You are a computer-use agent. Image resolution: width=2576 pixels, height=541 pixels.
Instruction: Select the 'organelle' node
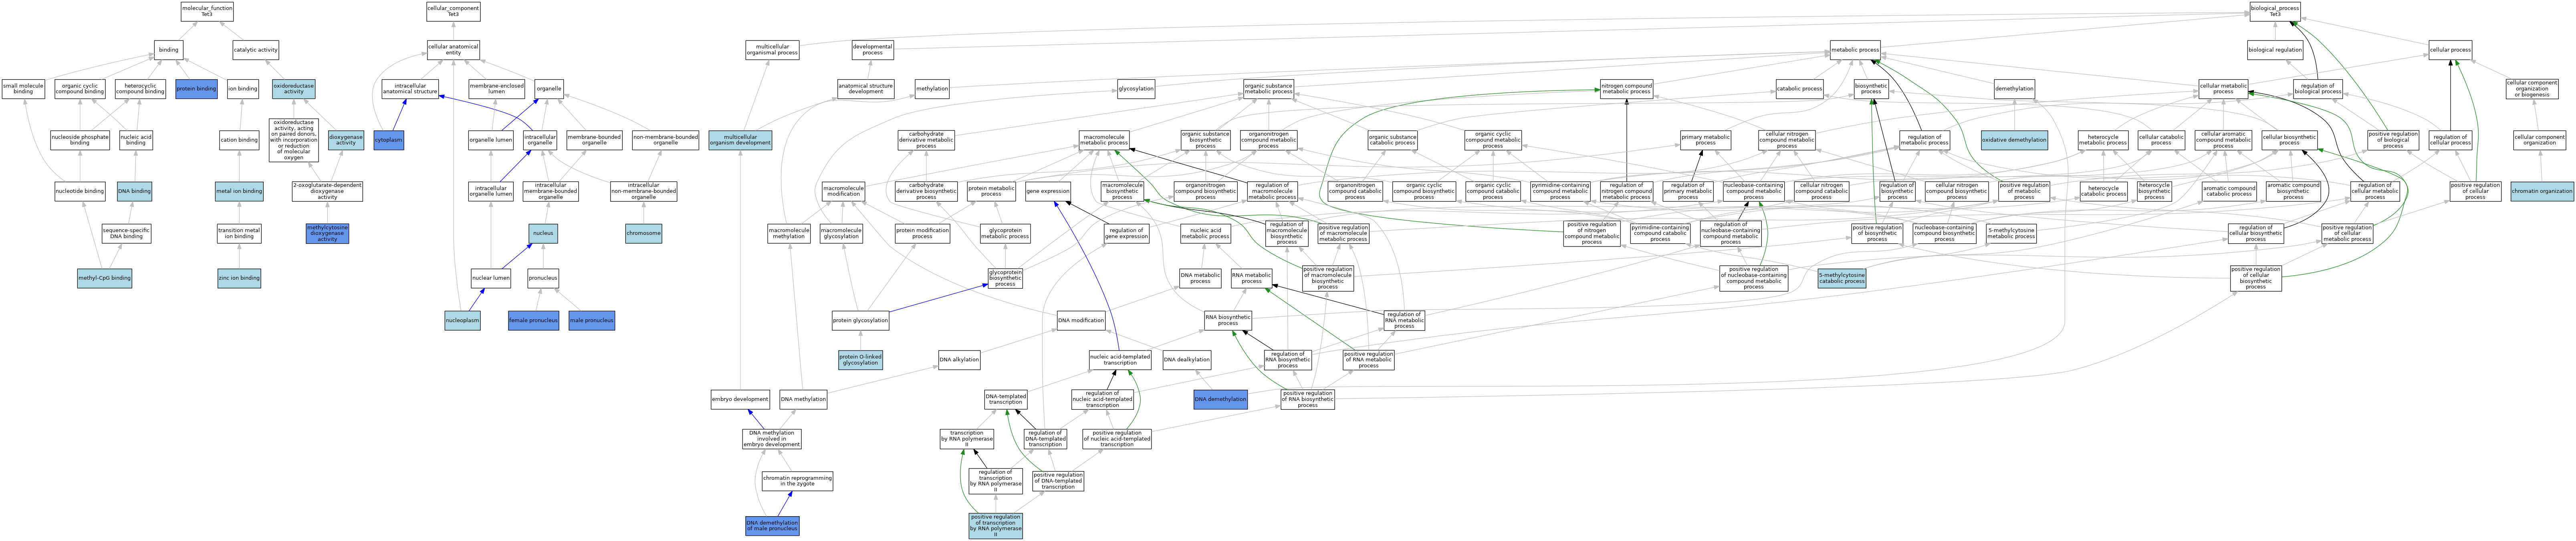549,89
